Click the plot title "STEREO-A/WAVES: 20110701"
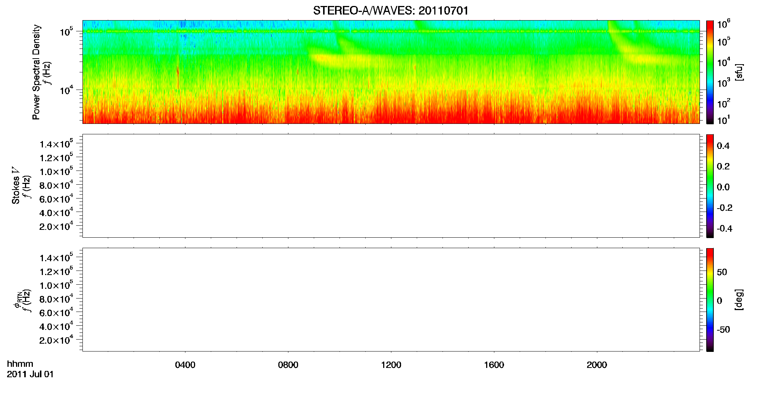 [x=391, y=10]
